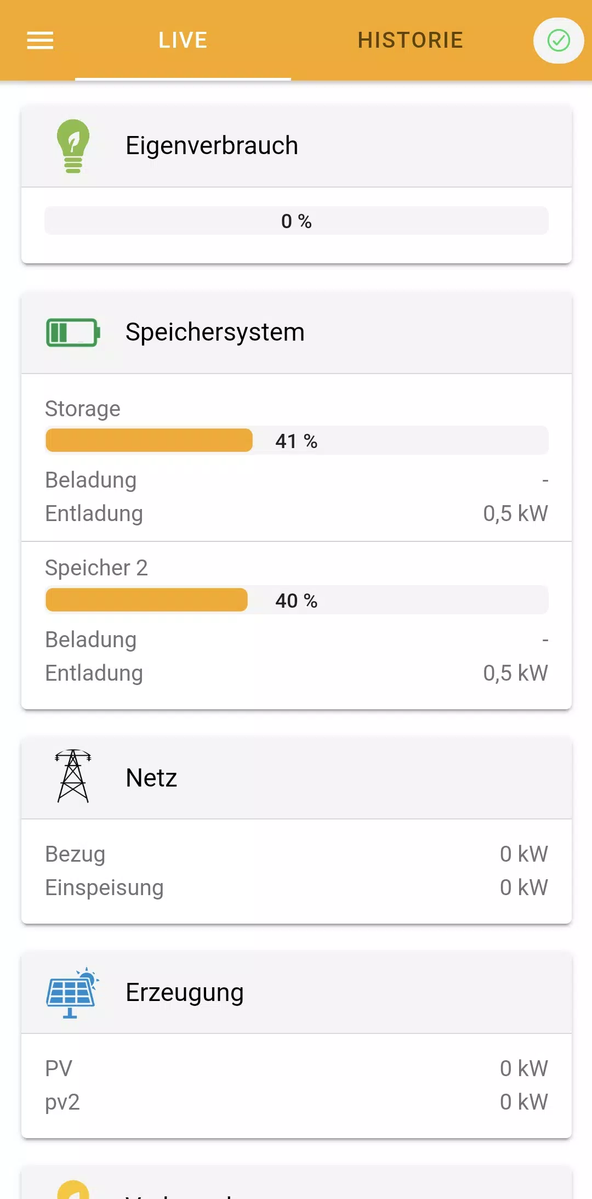Select the pv2 row in Erzeugung
This screenshot has width=592, height=1199.
296,1102
